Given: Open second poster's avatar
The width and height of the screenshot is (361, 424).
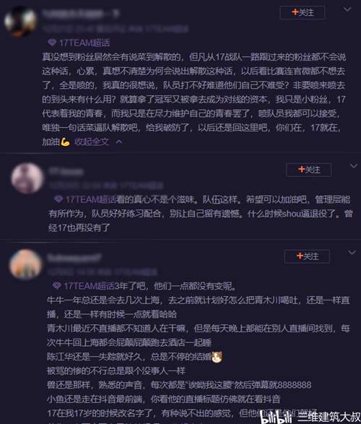Looking at the screenshot, I should (x=27, y=178).
